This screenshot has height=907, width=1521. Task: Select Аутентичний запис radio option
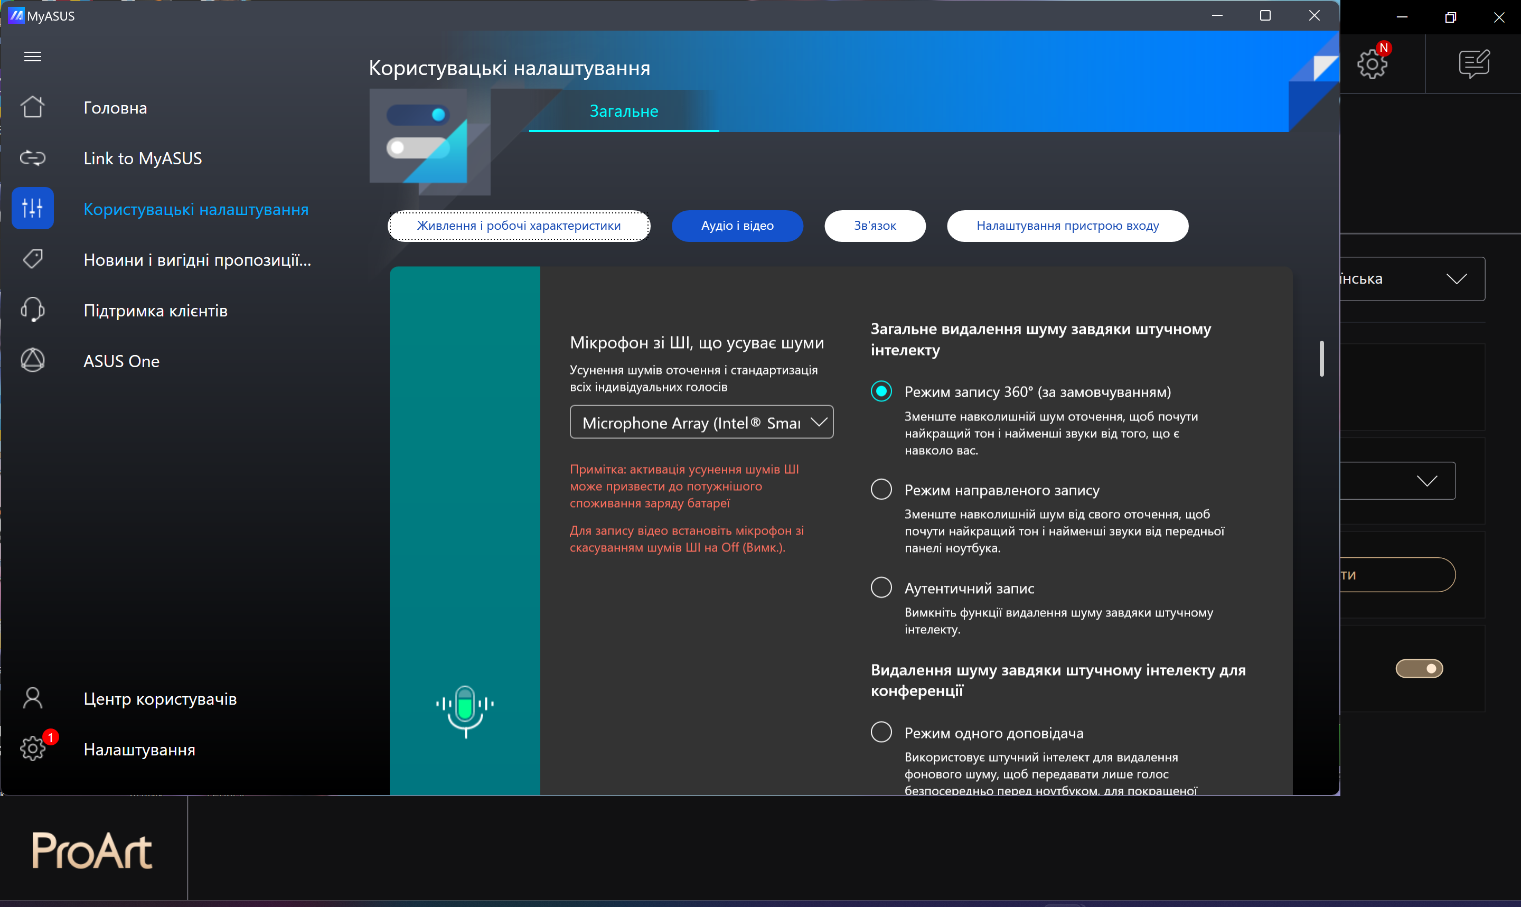[x=881, y=587]
